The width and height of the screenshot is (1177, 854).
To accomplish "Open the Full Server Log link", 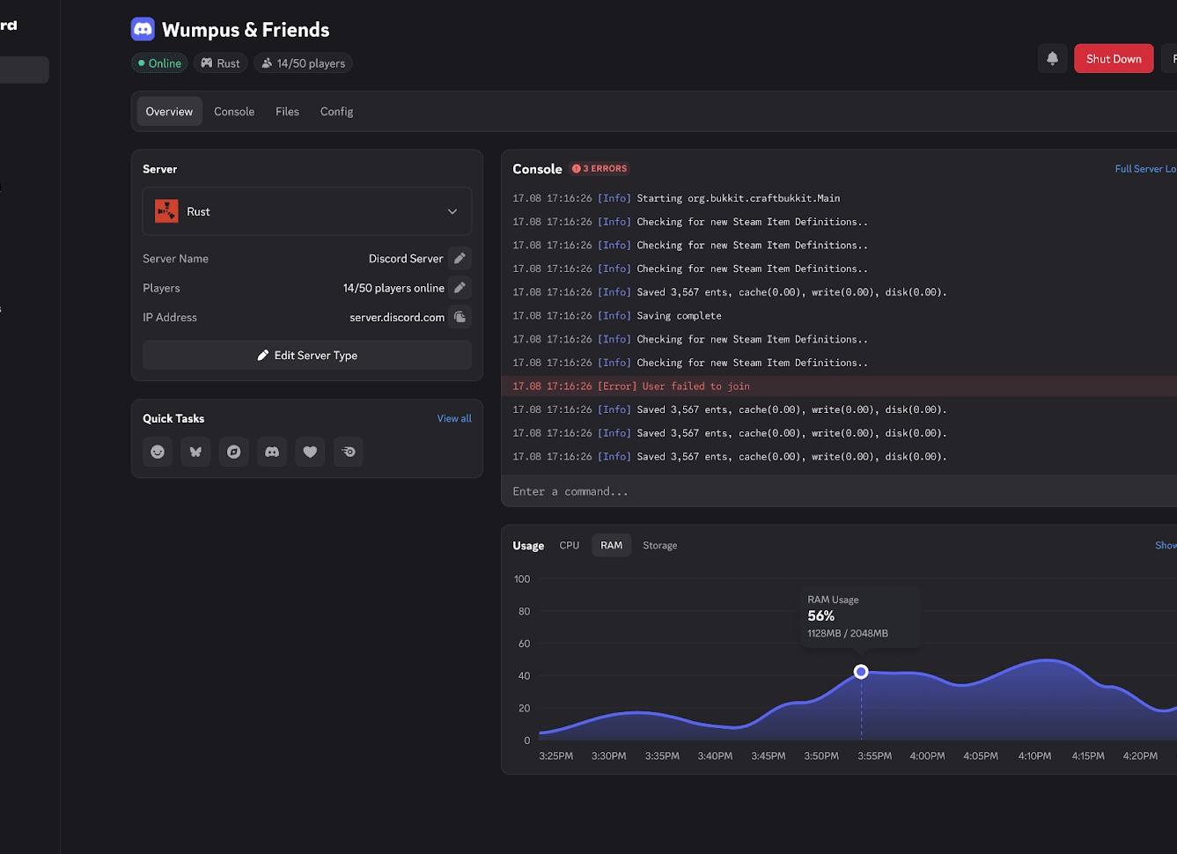I will click(x=1145, y=168).
